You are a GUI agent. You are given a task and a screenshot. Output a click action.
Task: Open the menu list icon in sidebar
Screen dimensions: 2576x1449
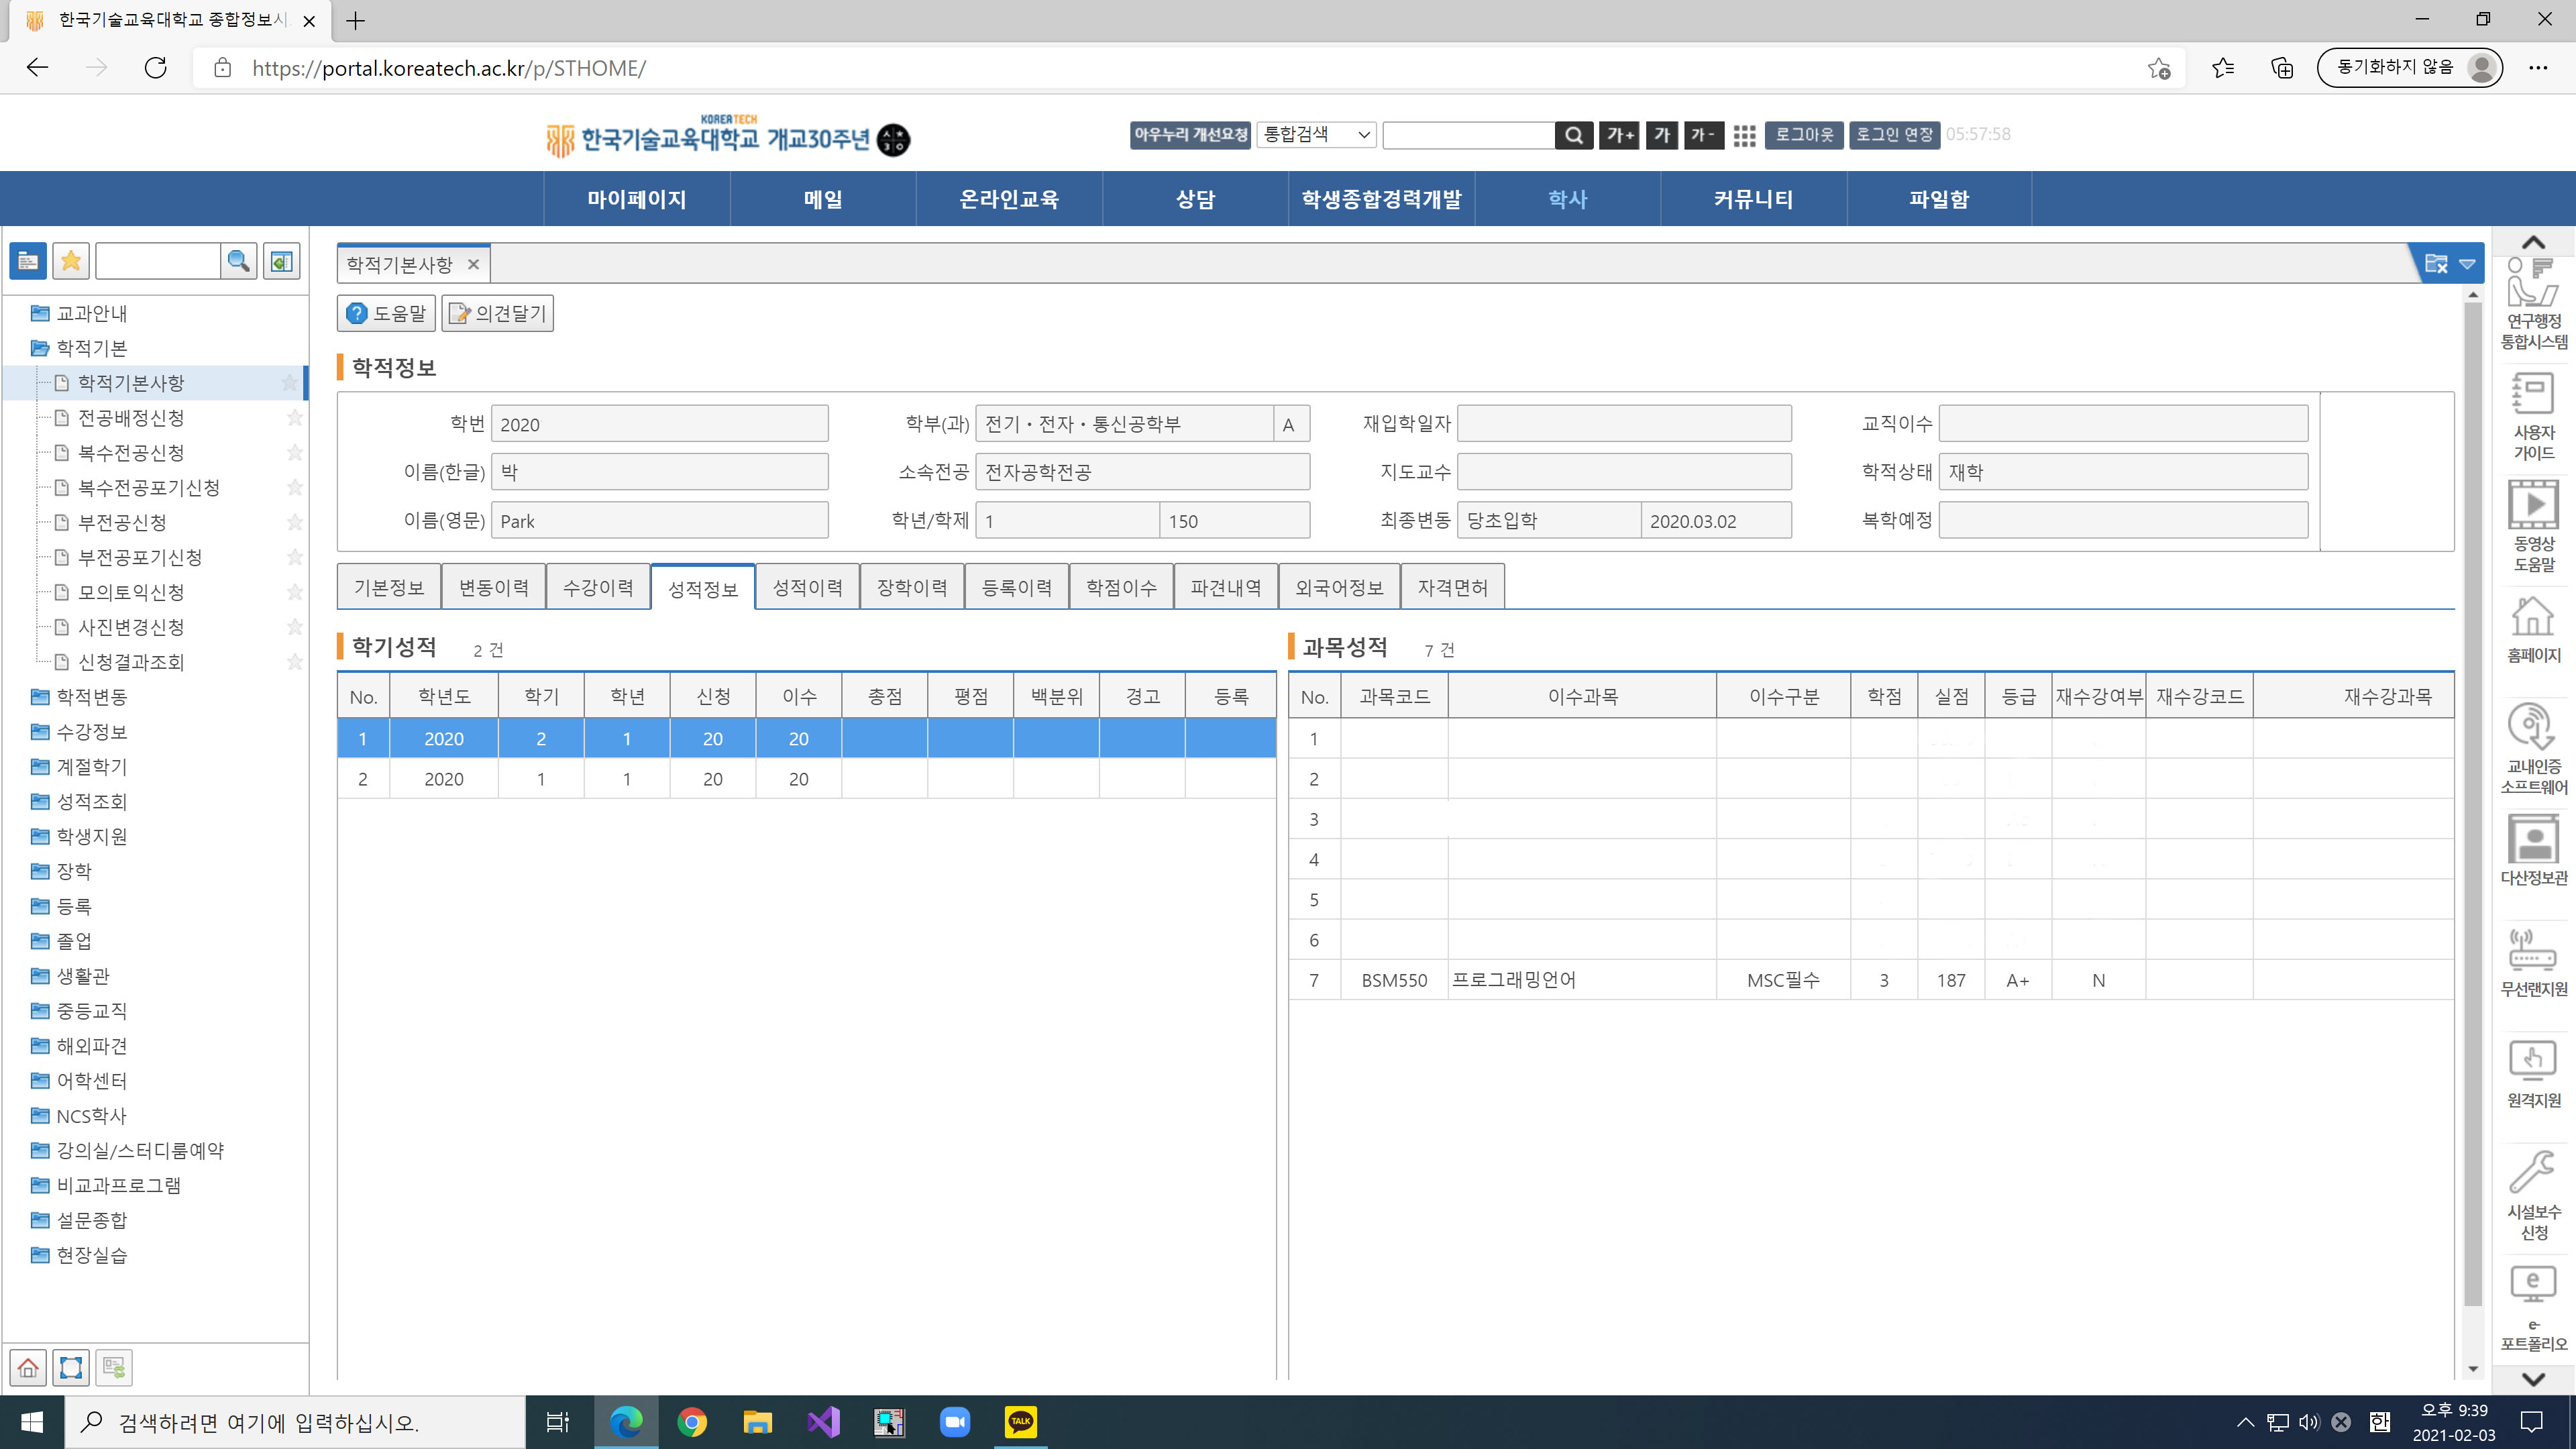tap(28, 262)
